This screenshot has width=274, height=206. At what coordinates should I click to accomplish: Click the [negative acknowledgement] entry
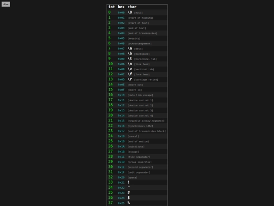146,121
